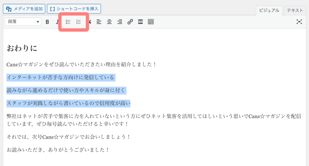Image resolution: width=309 pixels, height=166 pixels.
Task: Click the ショートコードを挿入 button
Action: click(74, 8)
